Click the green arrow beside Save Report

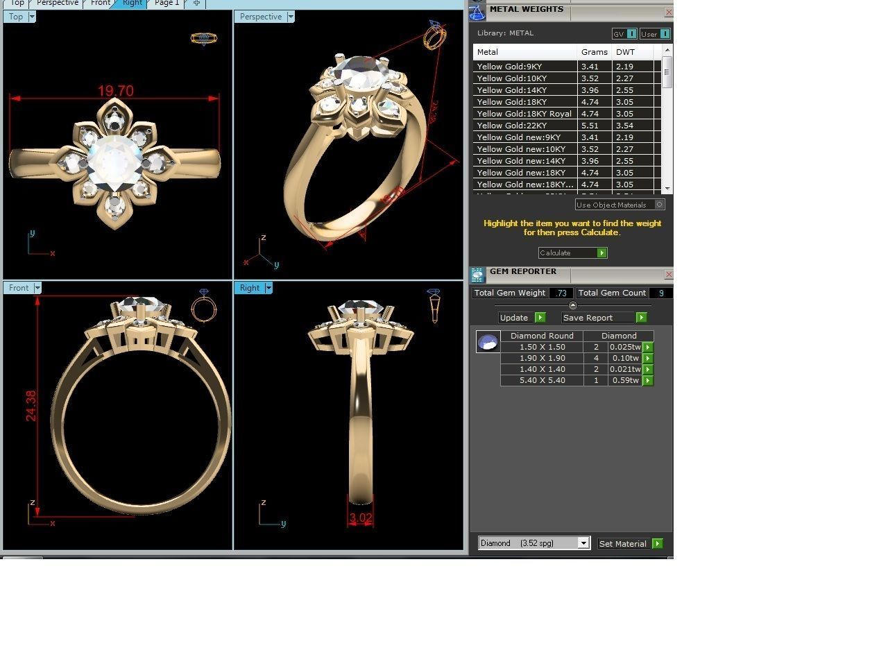pyautogui.click(x=641, y=318)
